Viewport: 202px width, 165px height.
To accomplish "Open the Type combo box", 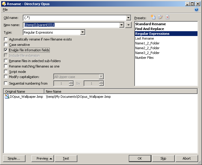I will click(83, 32).
